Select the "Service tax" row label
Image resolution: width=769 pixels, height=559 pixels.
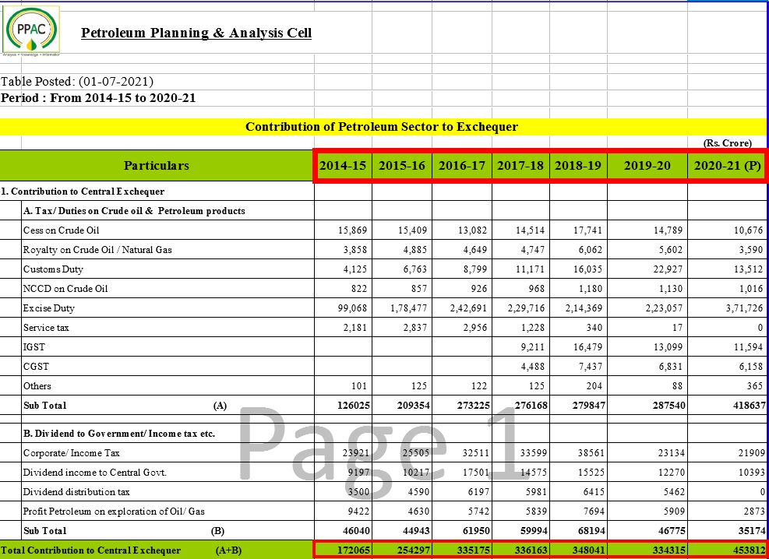(x=46, y=328)
